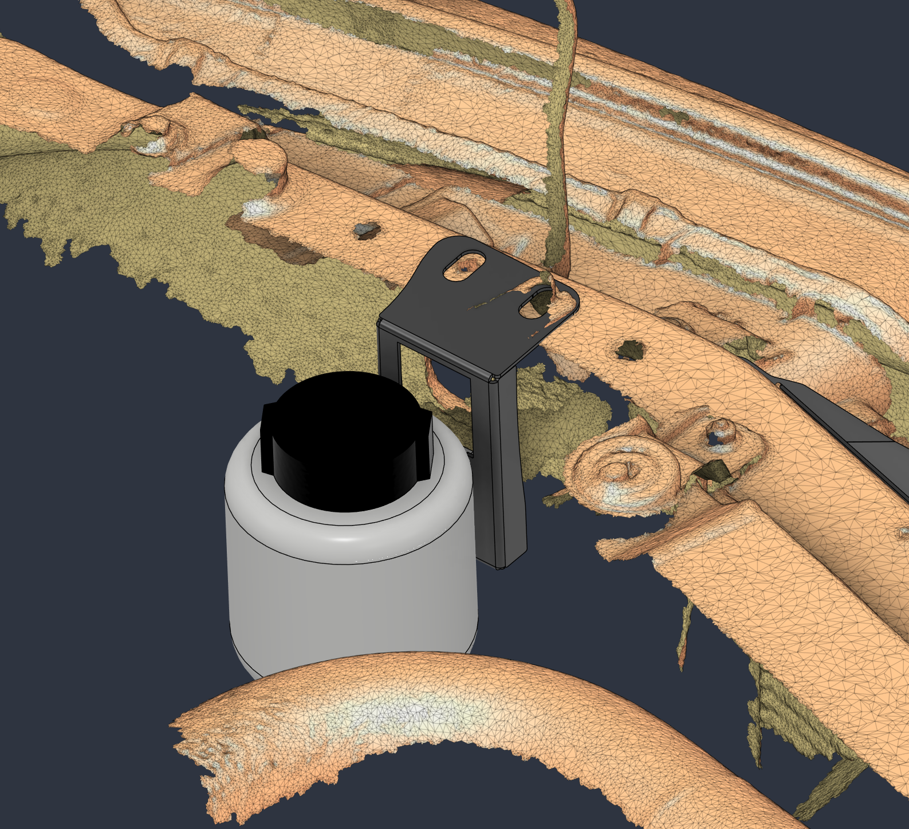Click the bolt head beside the spiral feature
Viewport: 909px width, 829px height.
[721, 433]
